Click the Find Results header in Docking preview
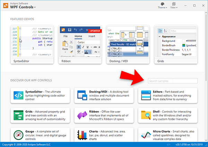This screenshot has height=147, width=208. click(x=123, y=44)
